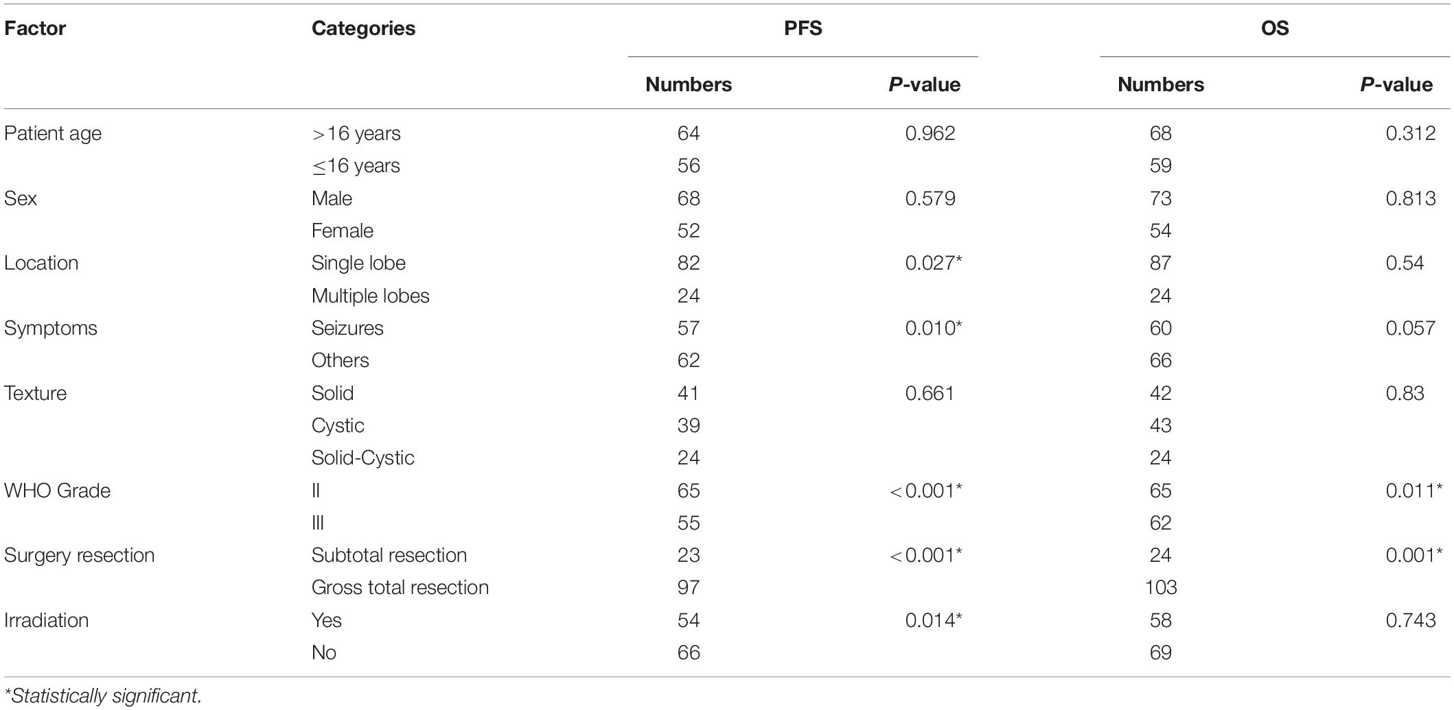Screen dimensions: 1454x710
Task: Select the 0.743 Irradiation OS P-value
Action: tap(1410, 620)
